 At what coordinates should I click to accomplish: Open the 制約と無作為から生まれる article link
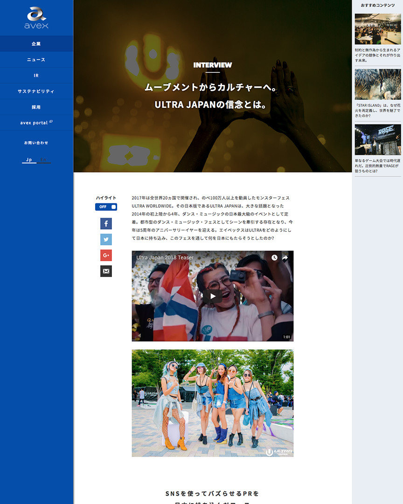point(378,55)
